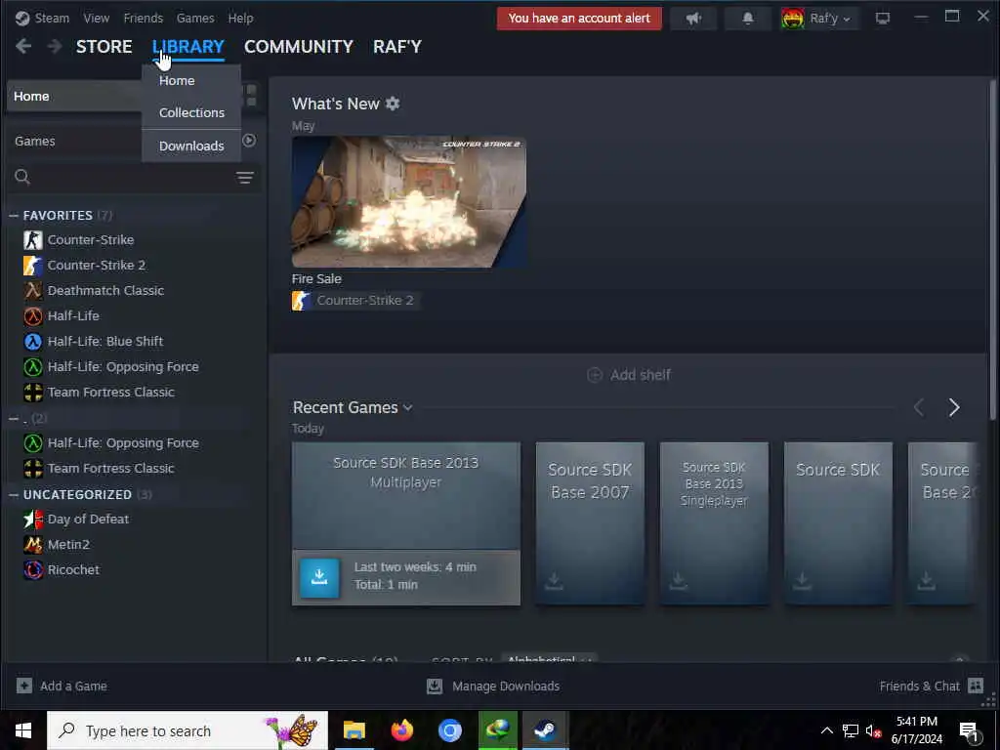The height and width of the screenshot is (750, 1000).
Task: Open the Raf'y account dropdown
Action: coord(847,20)
